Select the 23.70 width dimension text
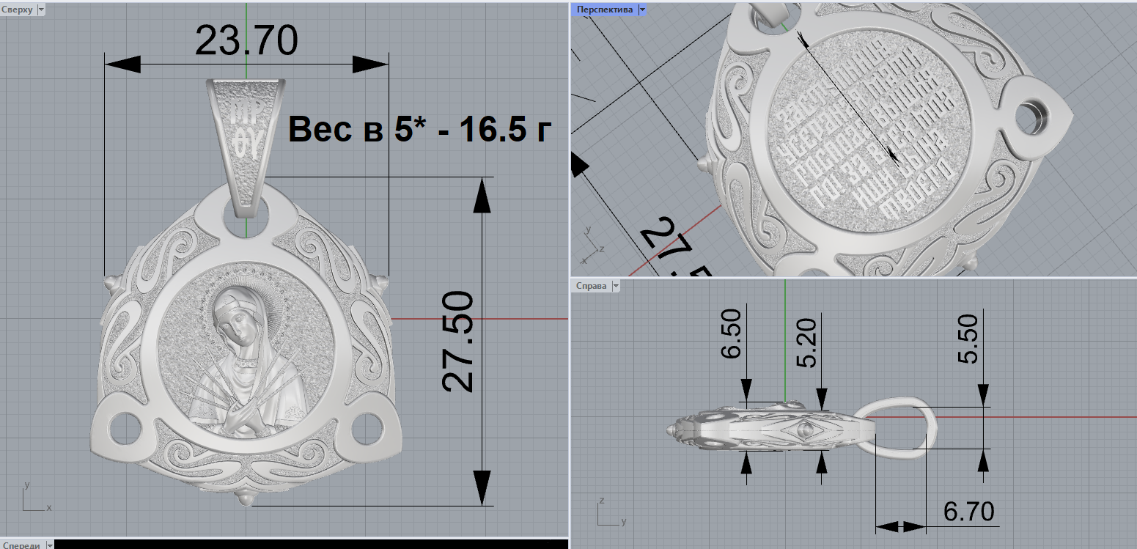 (246, 42)
